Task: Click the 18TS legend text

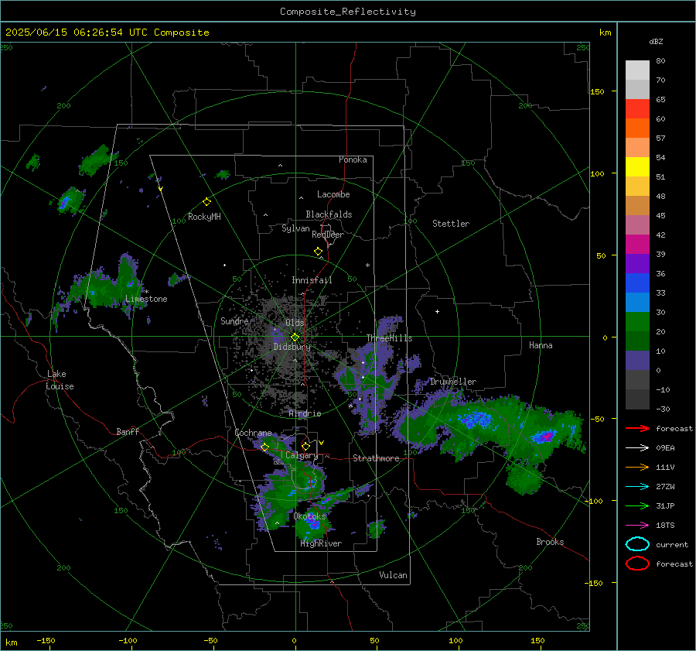Action: [665, 526]
